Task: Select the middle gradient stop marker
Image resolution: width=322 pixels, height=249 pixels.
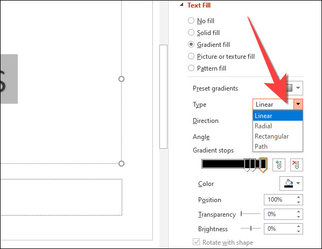Action: click(253, 165)
